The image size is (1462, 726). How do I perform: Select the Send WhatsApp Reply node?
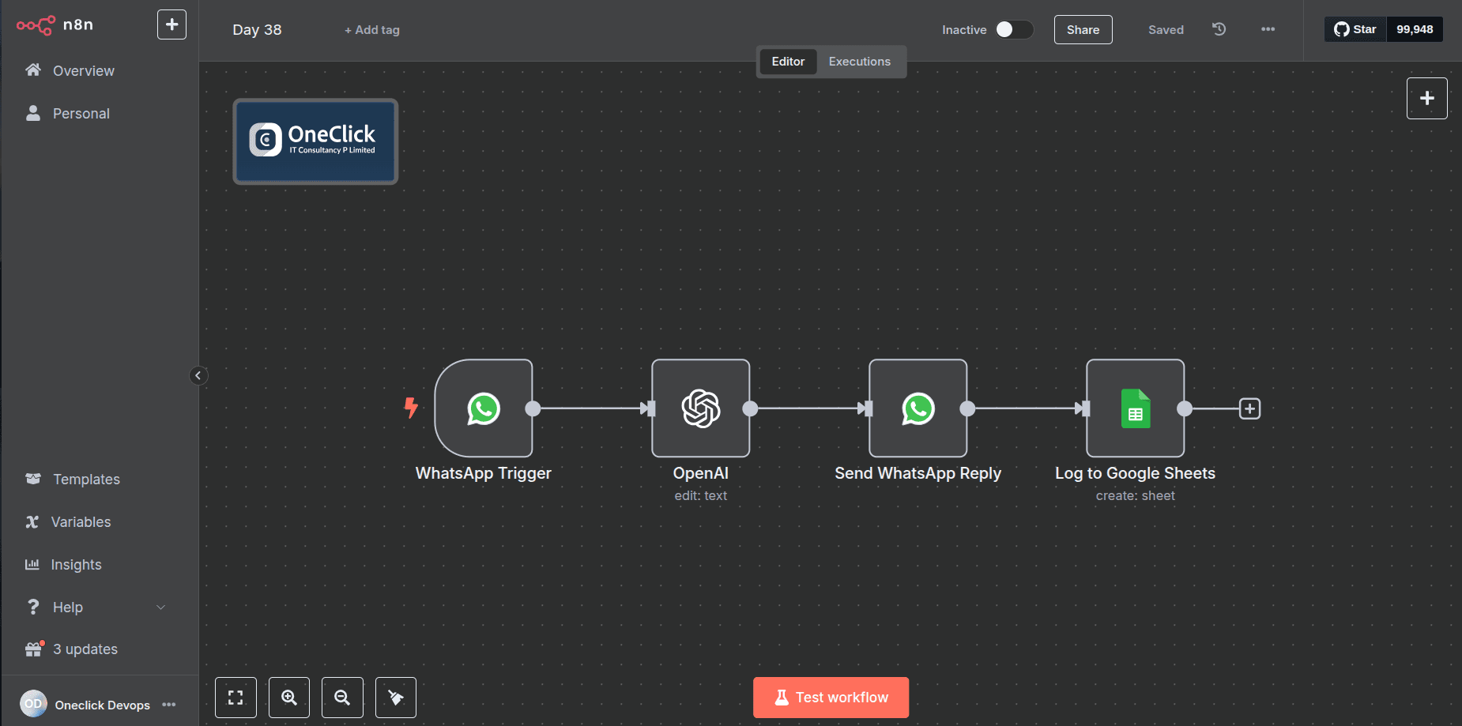(x=918, y=408)
